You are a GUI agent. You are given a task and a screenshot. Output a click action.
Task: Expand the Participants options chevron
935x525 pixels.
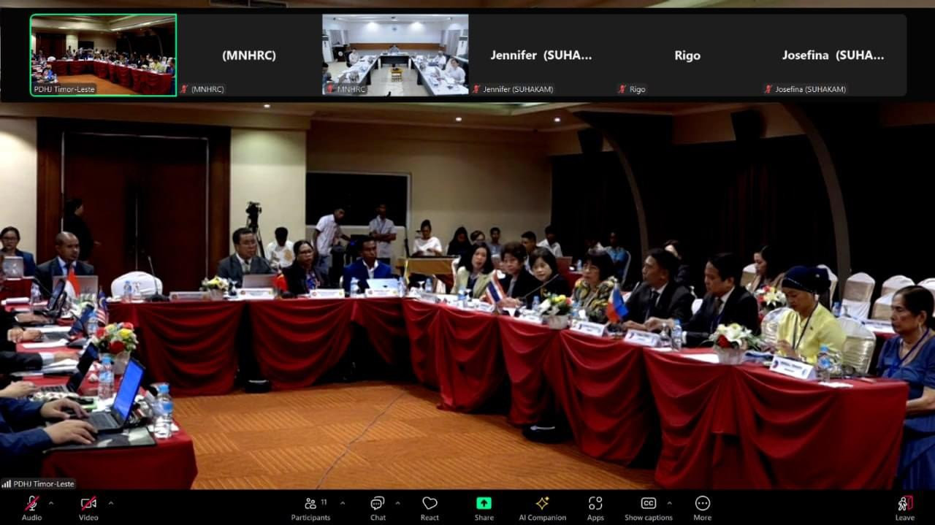coord(342,503)
